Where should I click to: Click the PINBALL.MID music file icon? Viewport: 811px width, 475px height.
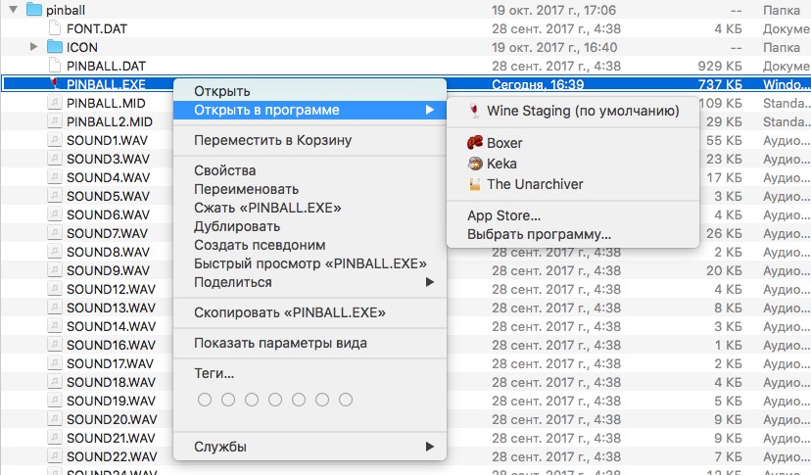[x=54, y=103]
